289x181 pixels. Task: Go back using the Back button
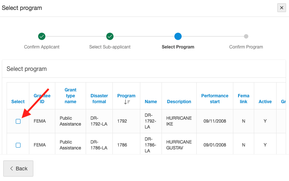point(18,169)
